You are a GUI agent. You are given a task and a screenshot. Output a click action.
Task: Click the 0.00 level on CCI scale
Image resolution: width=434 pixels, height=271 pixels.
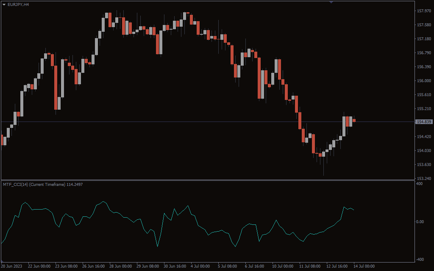coord(420,222)
